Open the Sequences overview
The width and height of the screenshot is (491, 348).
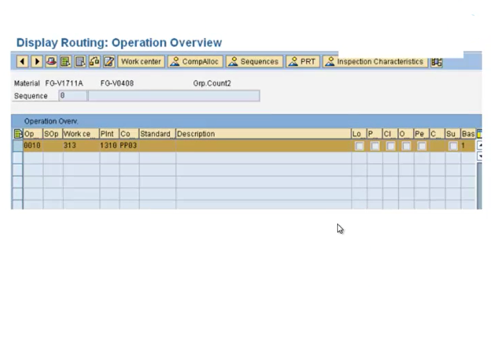pos(254,62)
